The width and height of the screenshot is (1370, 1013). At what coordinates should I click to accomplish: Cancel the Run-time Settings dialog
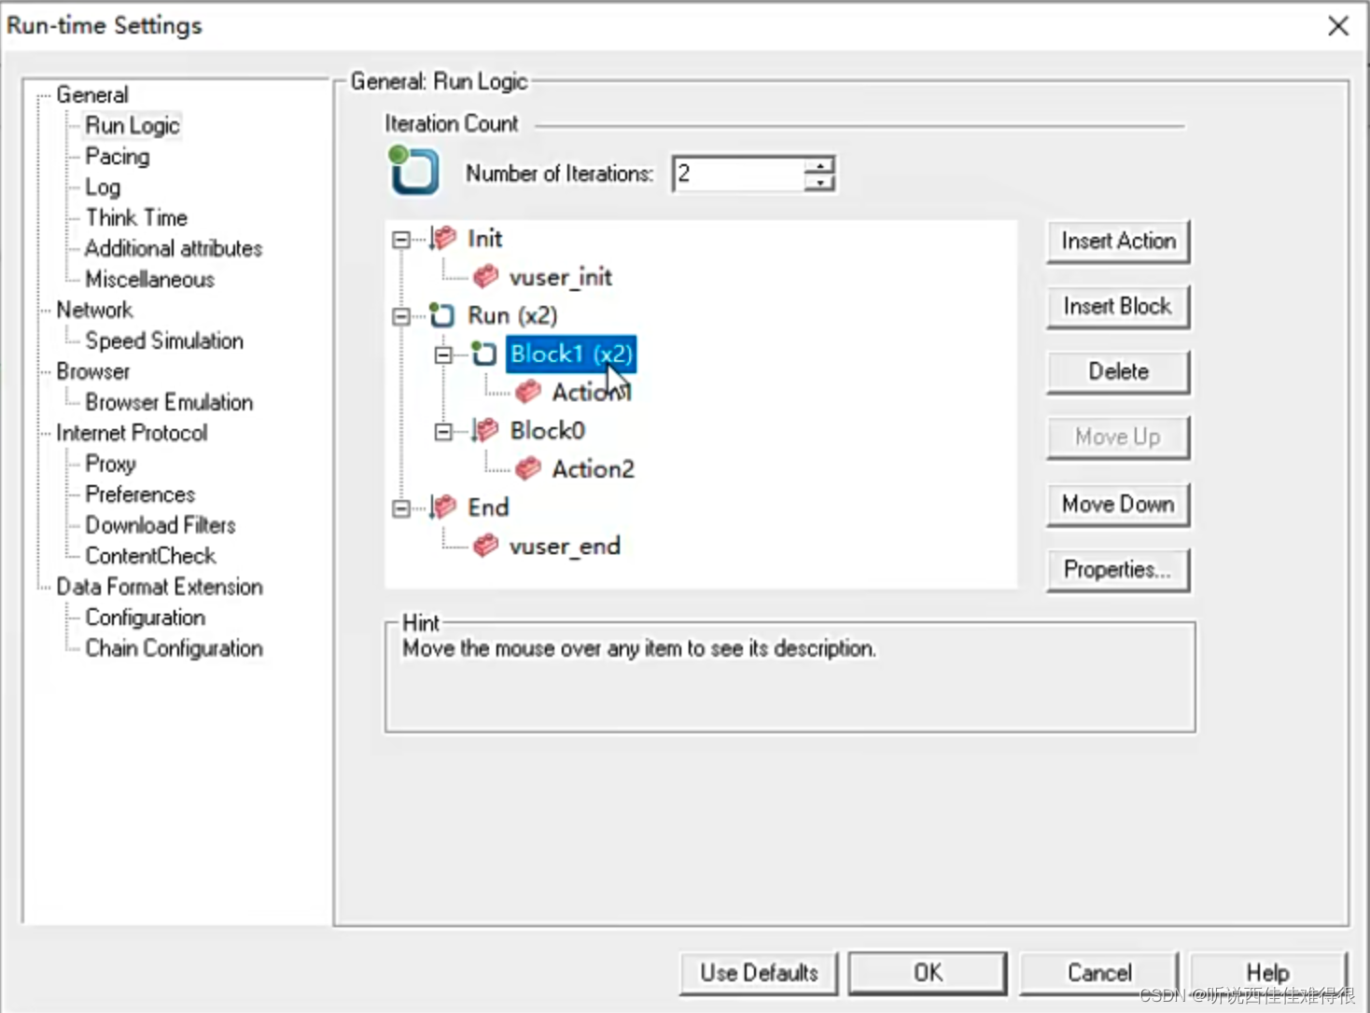point(1099,973)
